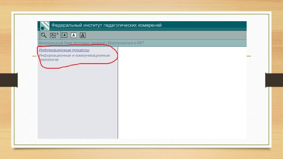
Task: Click the word технологии in the left panel
Action: pyautogui.click(x=49, y=60)
